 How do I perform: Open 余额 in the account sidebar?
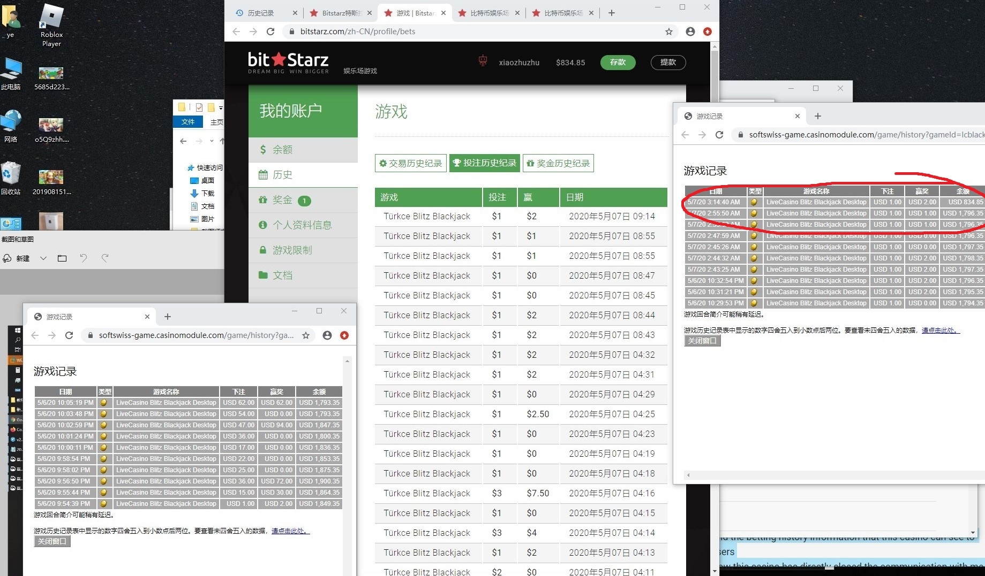coord(303,150)
